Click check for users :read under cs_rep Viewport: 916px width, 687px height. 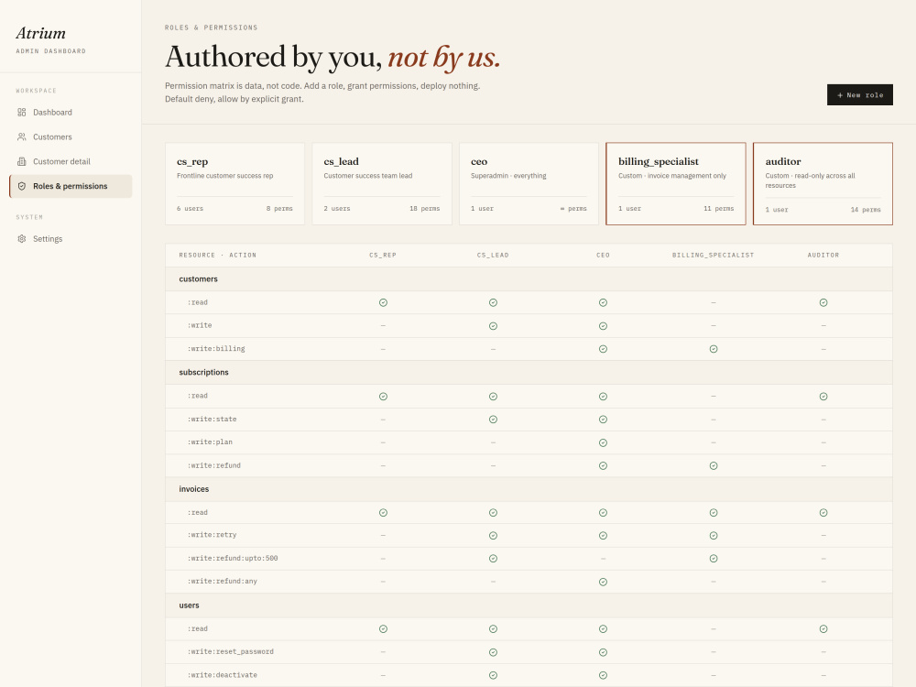click(x=383, y=629)
